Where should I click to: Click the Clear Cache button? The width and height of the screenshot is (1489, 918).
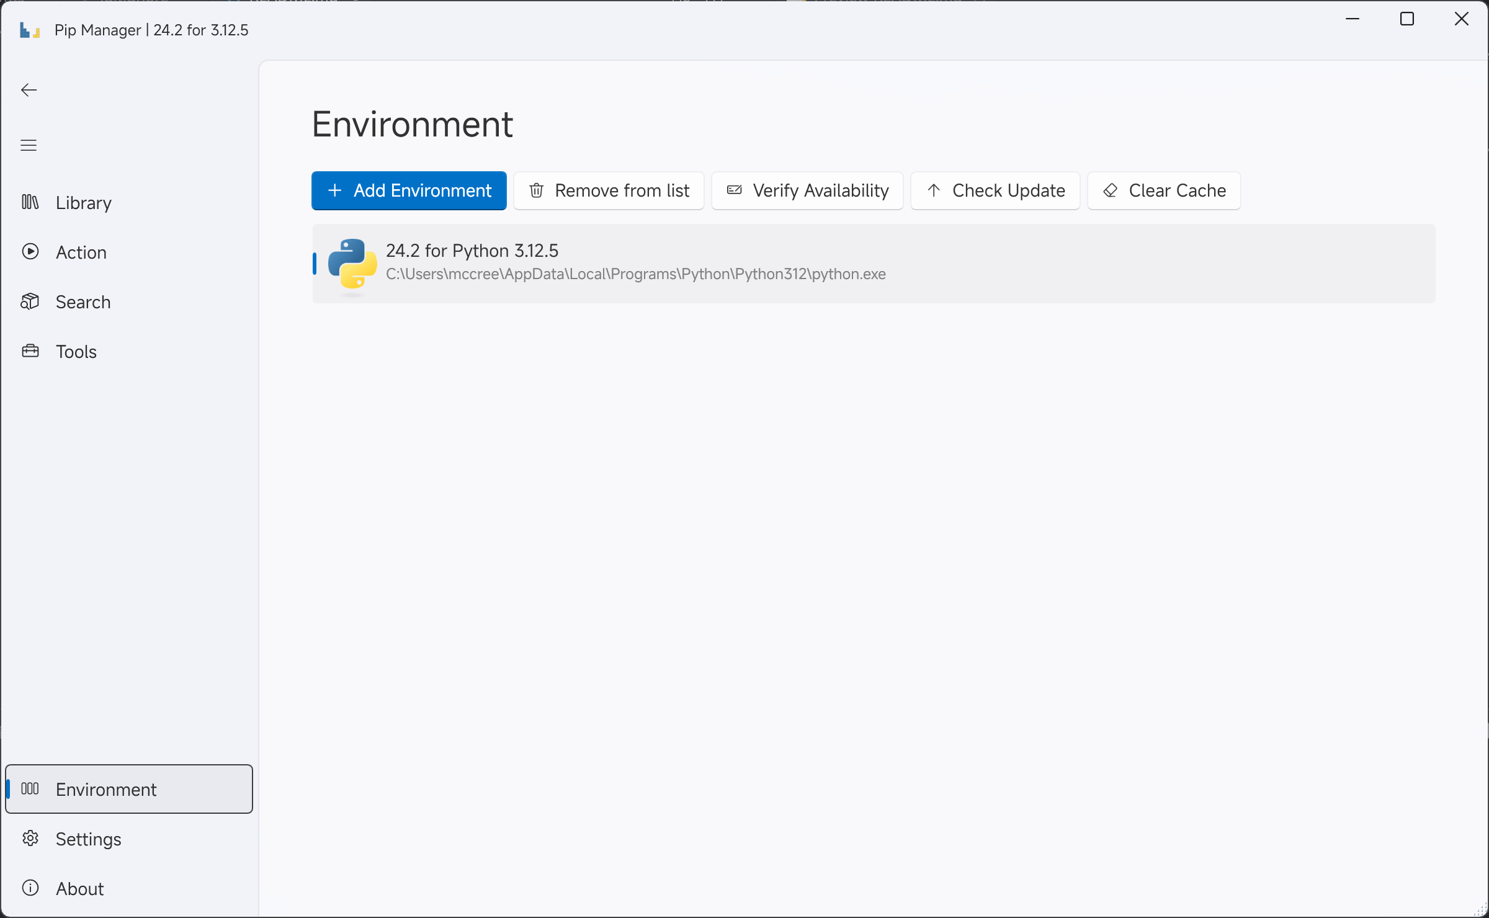coord(1164,190)
